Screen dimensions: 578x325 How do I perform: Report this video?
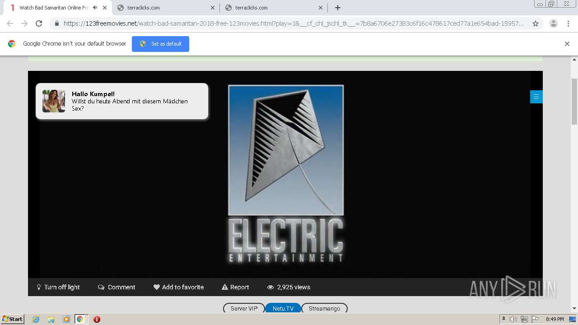point(235,287)
